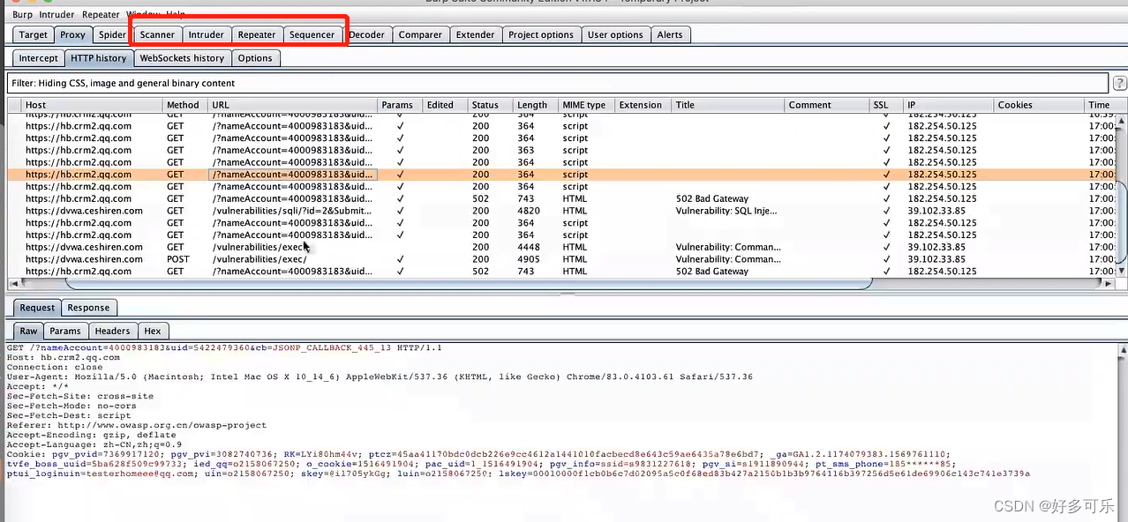Open the Intruder menu in the menu bar
This screenshot has width=1128, height=522.
click(x=56, y=14)
